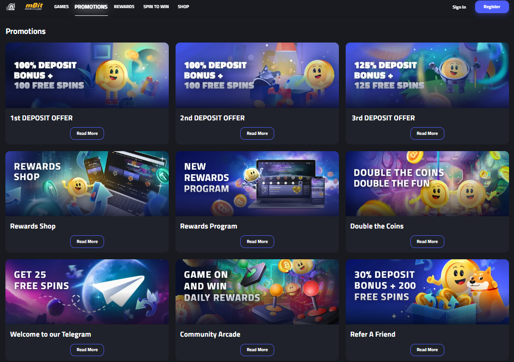Click the Sign In link
Viewport: 514px width, 362px height.
pos(459,7)
